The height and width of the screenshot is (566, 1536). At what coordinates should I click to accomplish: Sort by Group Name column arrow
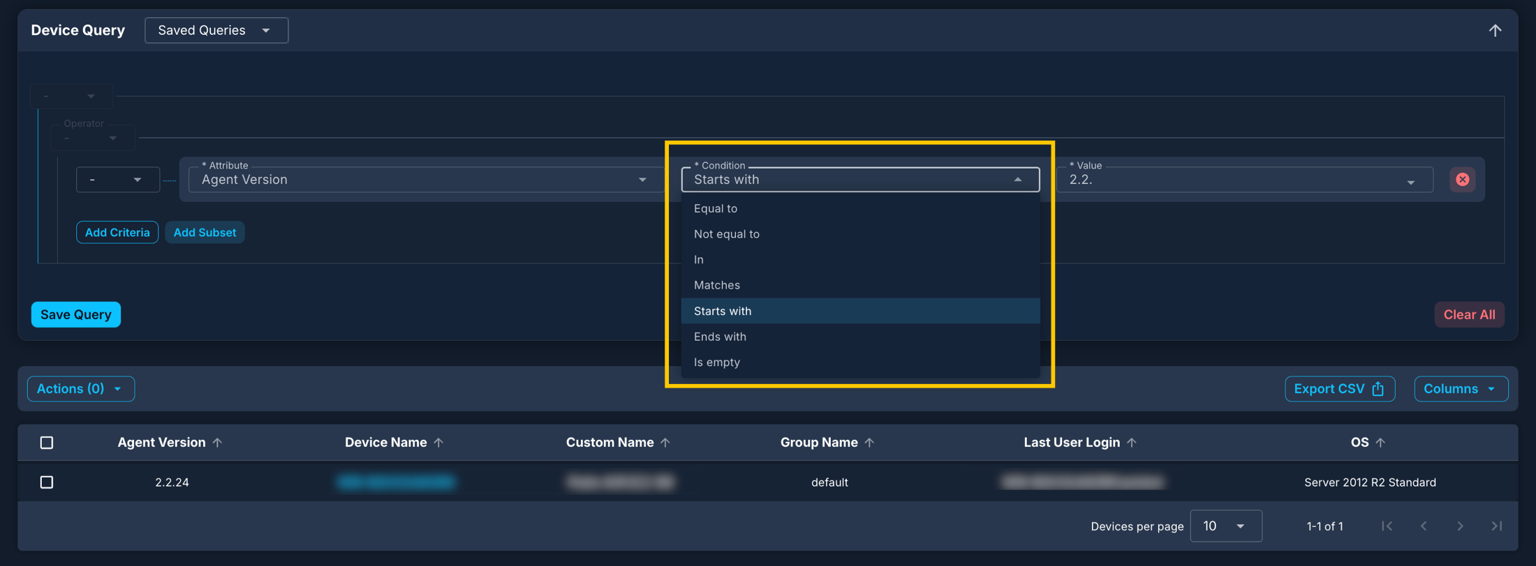869,443
